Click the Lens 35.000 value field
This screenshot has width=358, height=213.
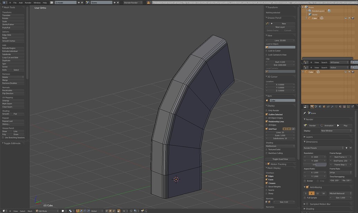pos(280,41)
